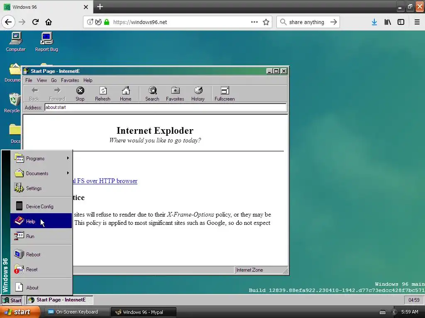The width and height of the screenshot is (425, 318).
Task: Expand the Programs submenu
Action: coord(41,159)
